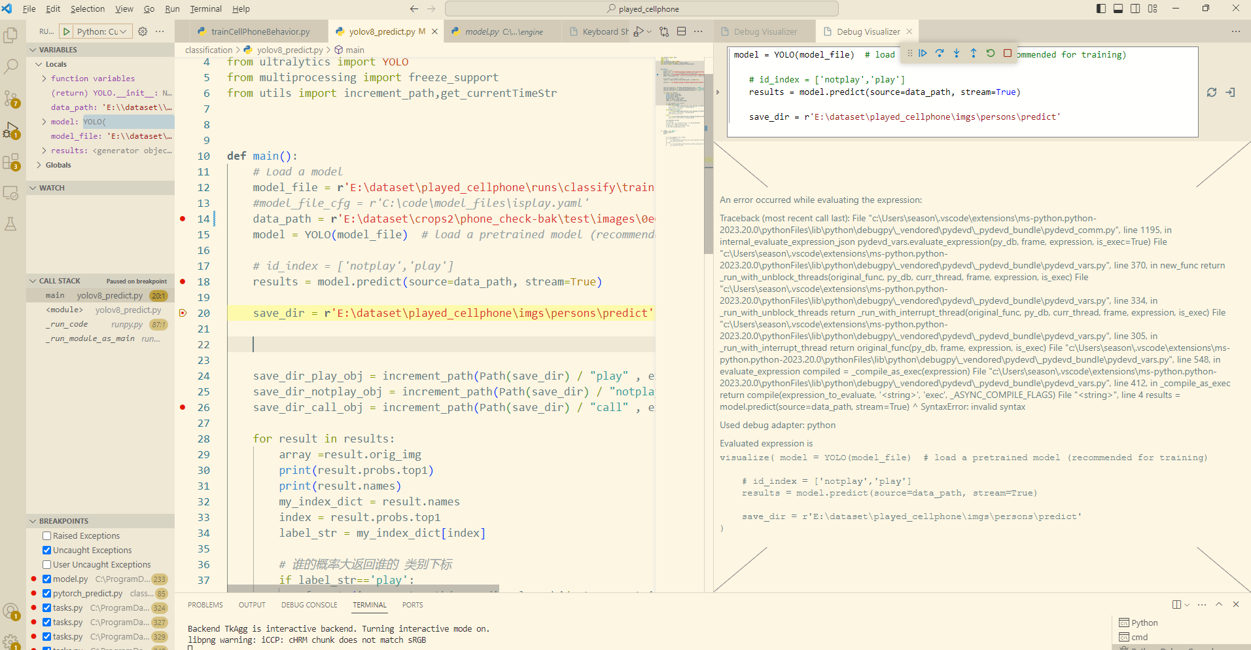Refresh the Debug Visualizer expression
Image resolution: width=1251 pixels, height=650 pixels.
coord(1212,92)
